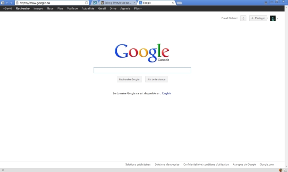The image size is (288, 172).
Task: Click the Firefox-style icon in status bar
Action: (x=280, y=170)
